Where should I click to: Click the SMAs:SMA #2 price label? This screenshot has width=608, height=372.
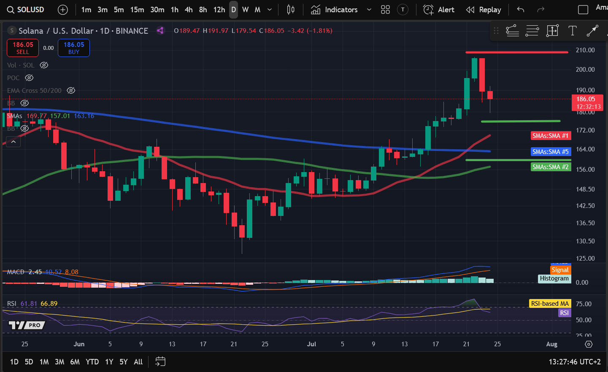tap(550, 167)
